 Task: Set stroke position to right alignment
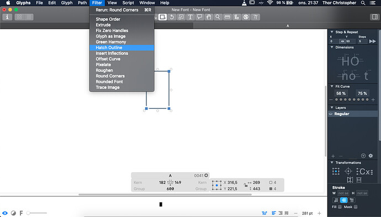[x=351, y=200]
